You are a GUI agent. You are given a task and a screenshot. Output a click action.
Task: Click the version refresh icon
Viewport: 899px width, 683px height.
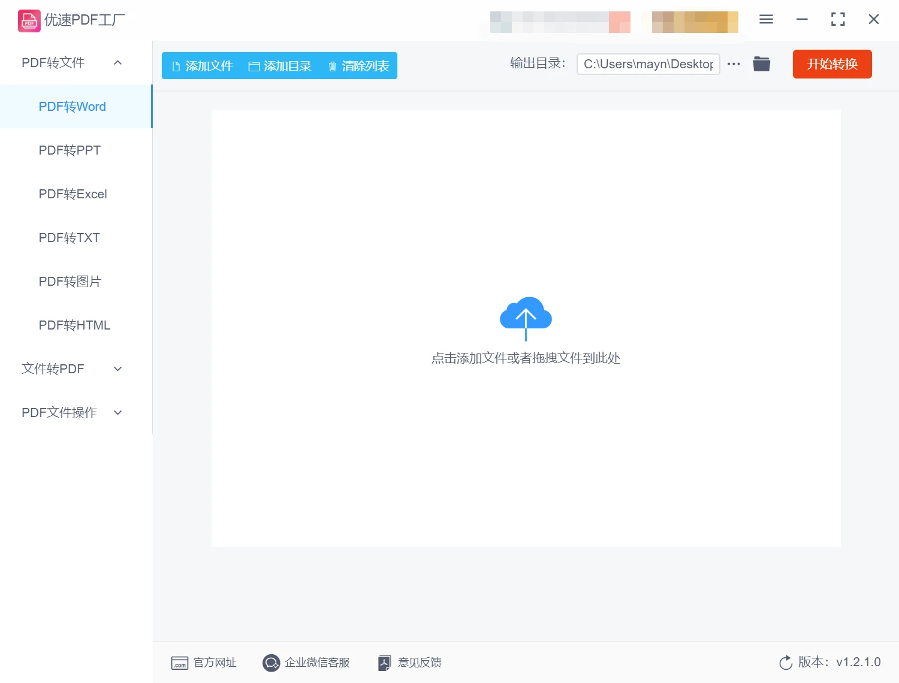coord(786,663)
